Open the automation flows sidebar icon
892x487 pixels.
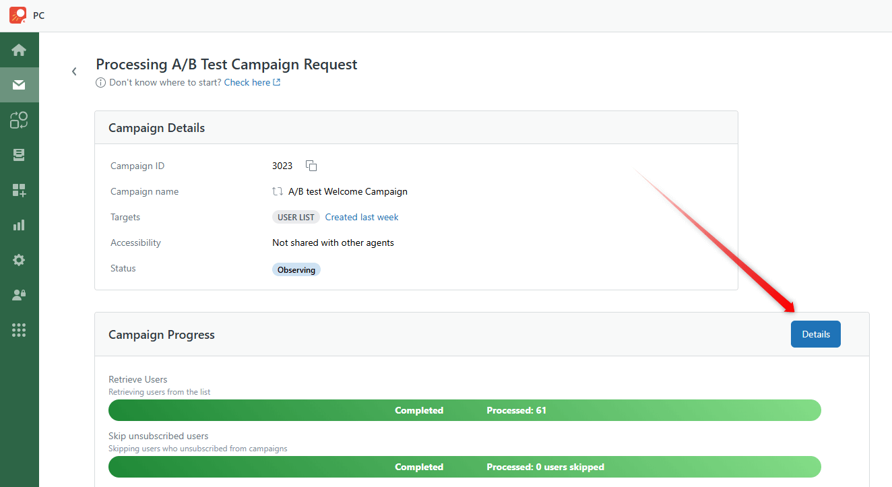pyautogui.click(x=19, y=120)
